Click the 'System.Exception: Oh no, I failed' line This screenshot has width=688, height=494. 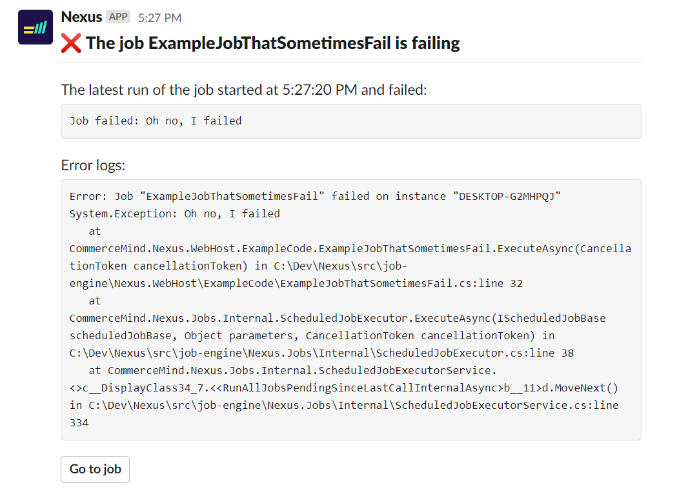[175, 213]
